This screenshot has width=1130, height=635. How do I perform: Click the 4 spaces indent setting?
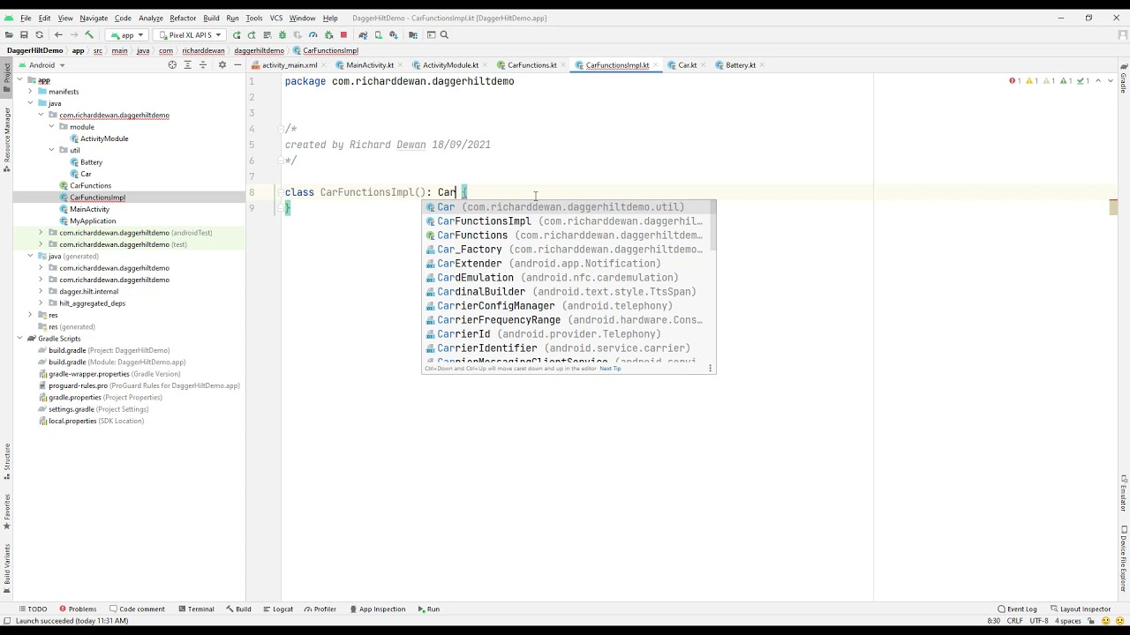(1068, 621)
